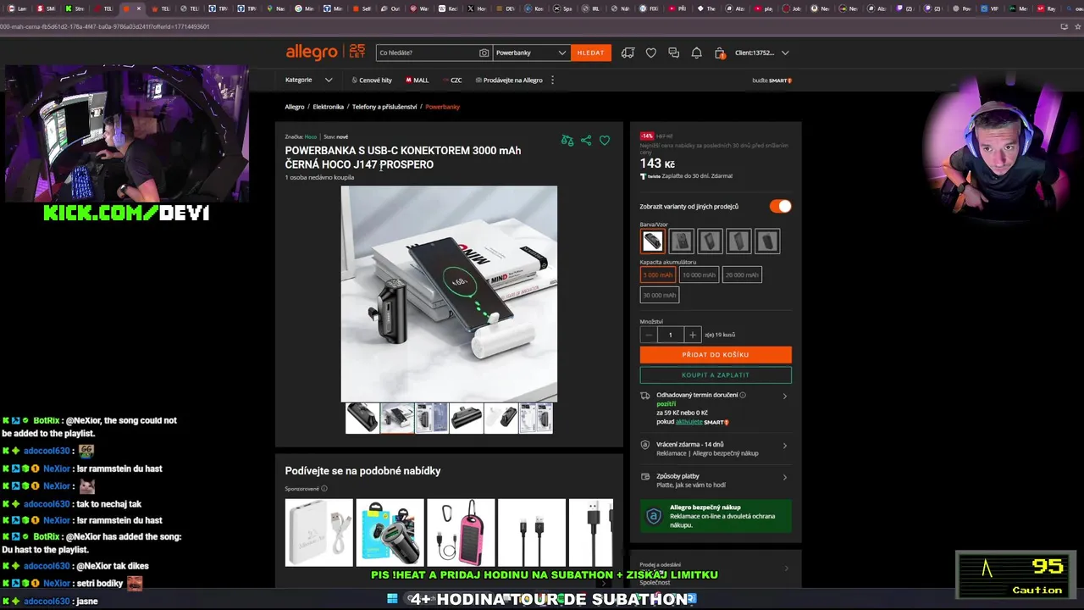1084x610 pixels.
Task: Open CZC menu item
Action: point(452,80)
